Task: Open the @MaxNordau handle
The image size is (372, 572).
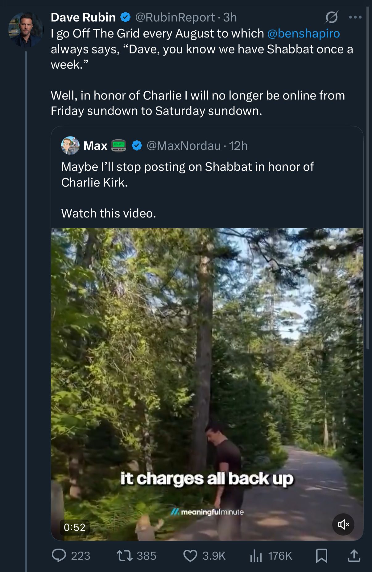Action: pyautogui.click(x=184, y=145)
